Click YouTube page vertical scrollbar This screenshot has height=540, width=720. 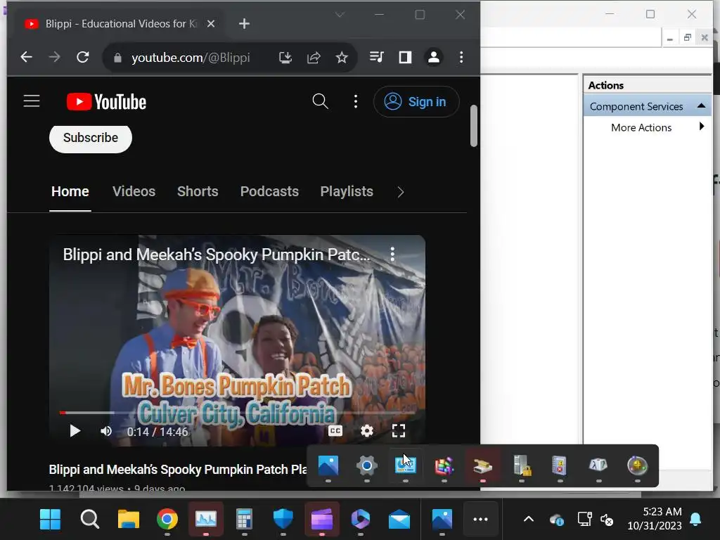474,127
